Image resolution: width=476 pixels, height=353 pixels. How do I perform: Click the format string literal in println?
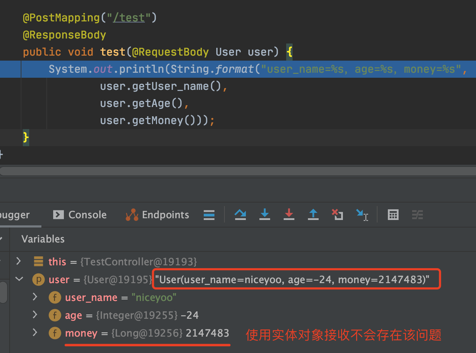[x=361, y=69]
